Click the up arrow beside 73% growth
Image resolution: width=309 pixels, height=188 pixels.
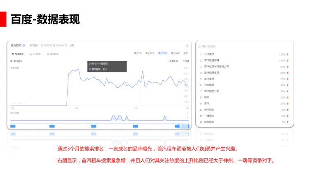pos(288,79)
